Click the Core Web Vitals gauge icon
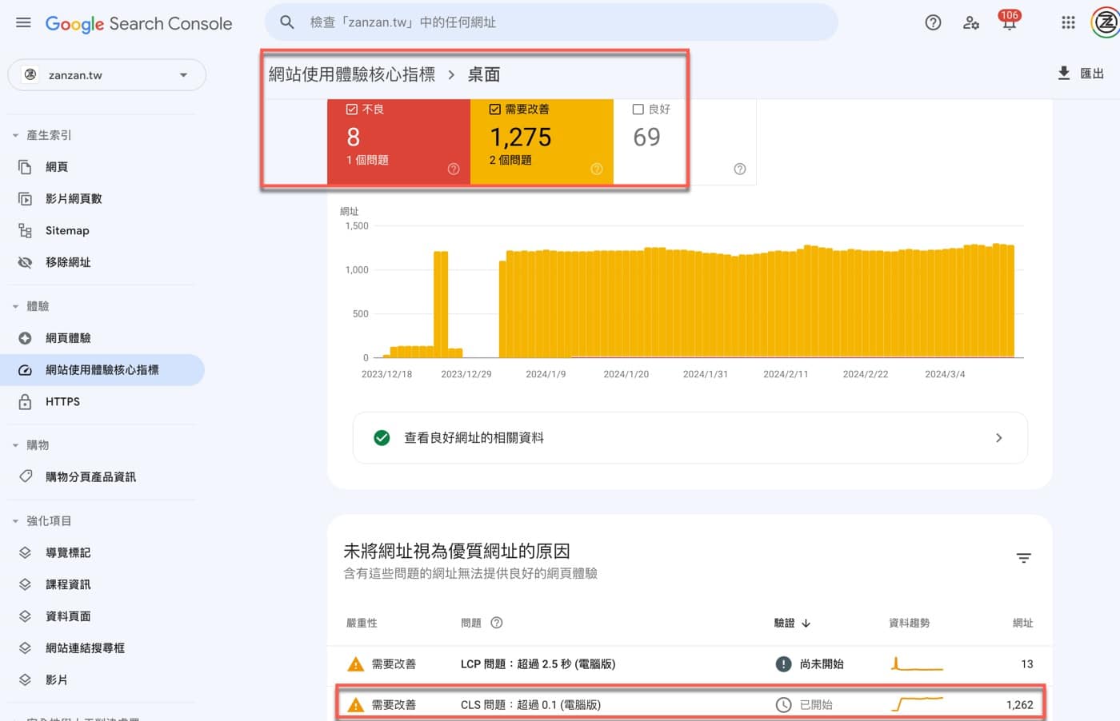The image size is (1120, 721). pos(25,370)
